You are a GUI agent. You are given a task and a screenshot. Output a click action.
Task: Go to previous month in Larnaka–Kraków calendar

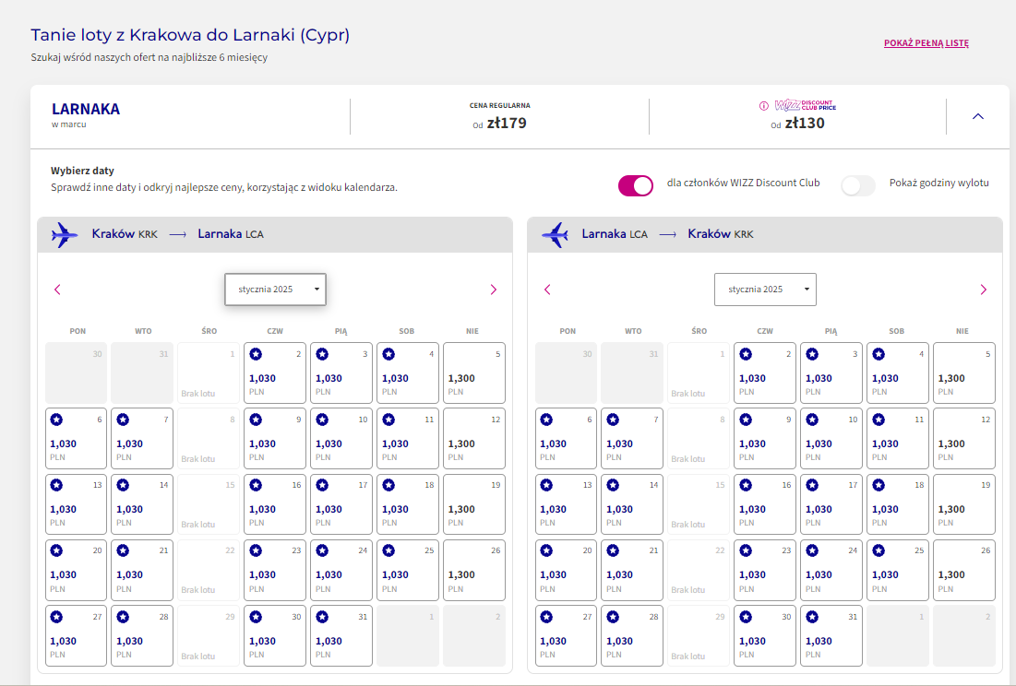click(x=547, y=290)
